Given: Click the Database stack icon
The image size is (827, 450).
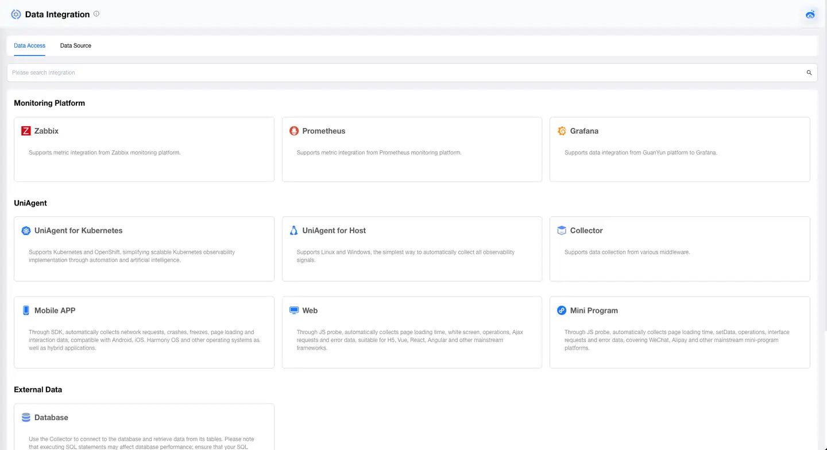Looking at the screenshot, I should pyautogui.click(x=26, y=418).
